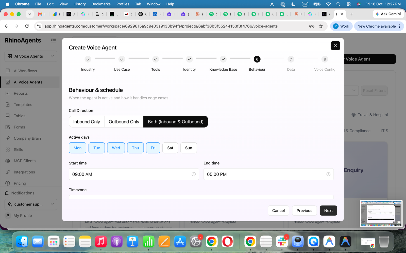Open the screenshot preview thumbnail
This screenshot has height=253, width=406.
coord(381,214)
